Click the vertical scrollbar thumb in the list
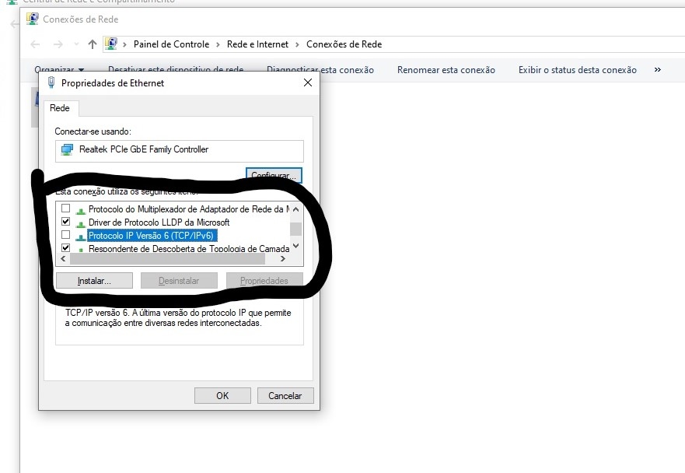The image size is (685, 473). tap(295, 229)
